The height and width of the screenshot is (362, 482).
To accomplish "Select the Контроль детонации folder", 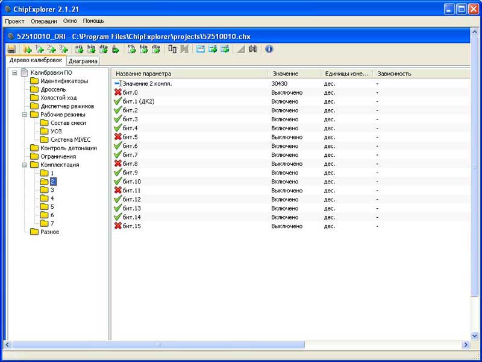I will tap(68, 148).
